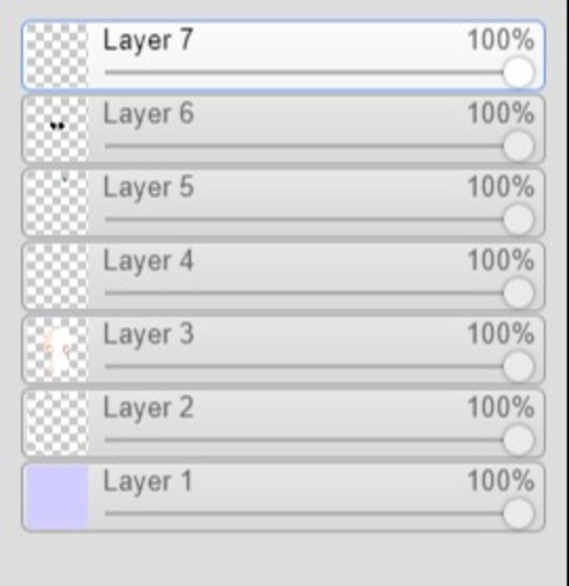Click the Layer 5 thumbnail

point(57,202)
